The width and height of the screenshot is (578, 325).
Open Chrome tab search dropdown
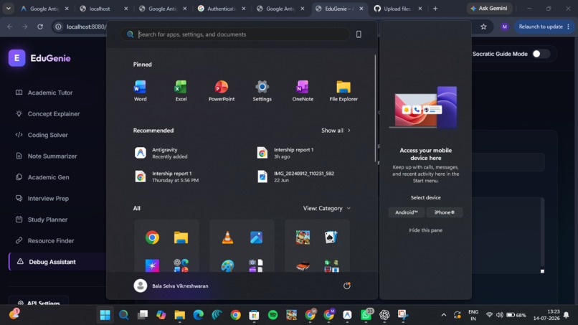tap(8, 9)
